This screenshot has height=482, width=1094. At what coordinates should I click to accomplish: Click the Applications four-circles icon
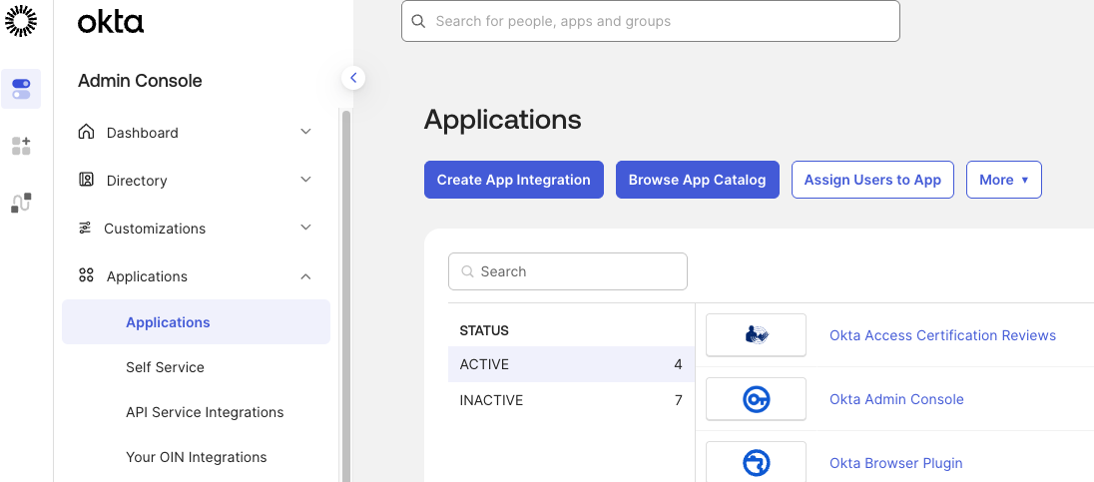(x=86, y=275)
